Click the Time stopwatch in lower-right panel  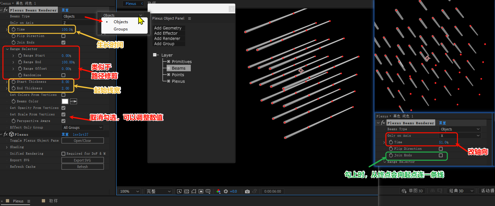391,142
